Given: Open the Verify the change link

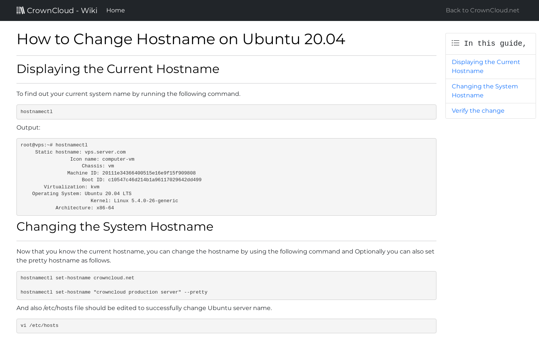Looking at the screenshot, I should (478, 111).
